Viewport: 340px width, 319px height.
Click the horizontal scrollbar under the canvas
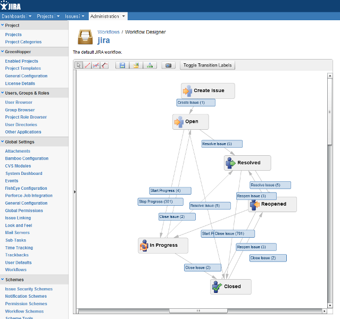[202, 310]
